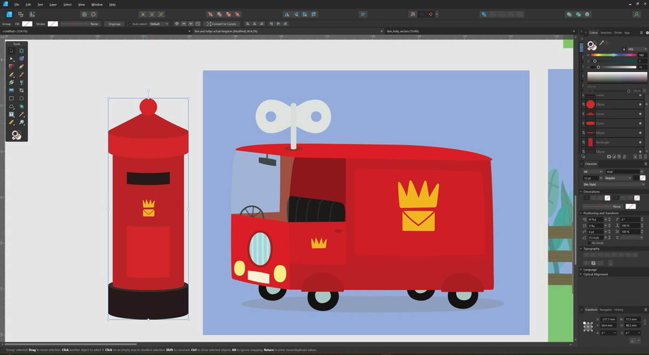Viewport: 649px width, 355px height.
Task: Select the Ellipse shape tool
Action: (x=21, y=98)
